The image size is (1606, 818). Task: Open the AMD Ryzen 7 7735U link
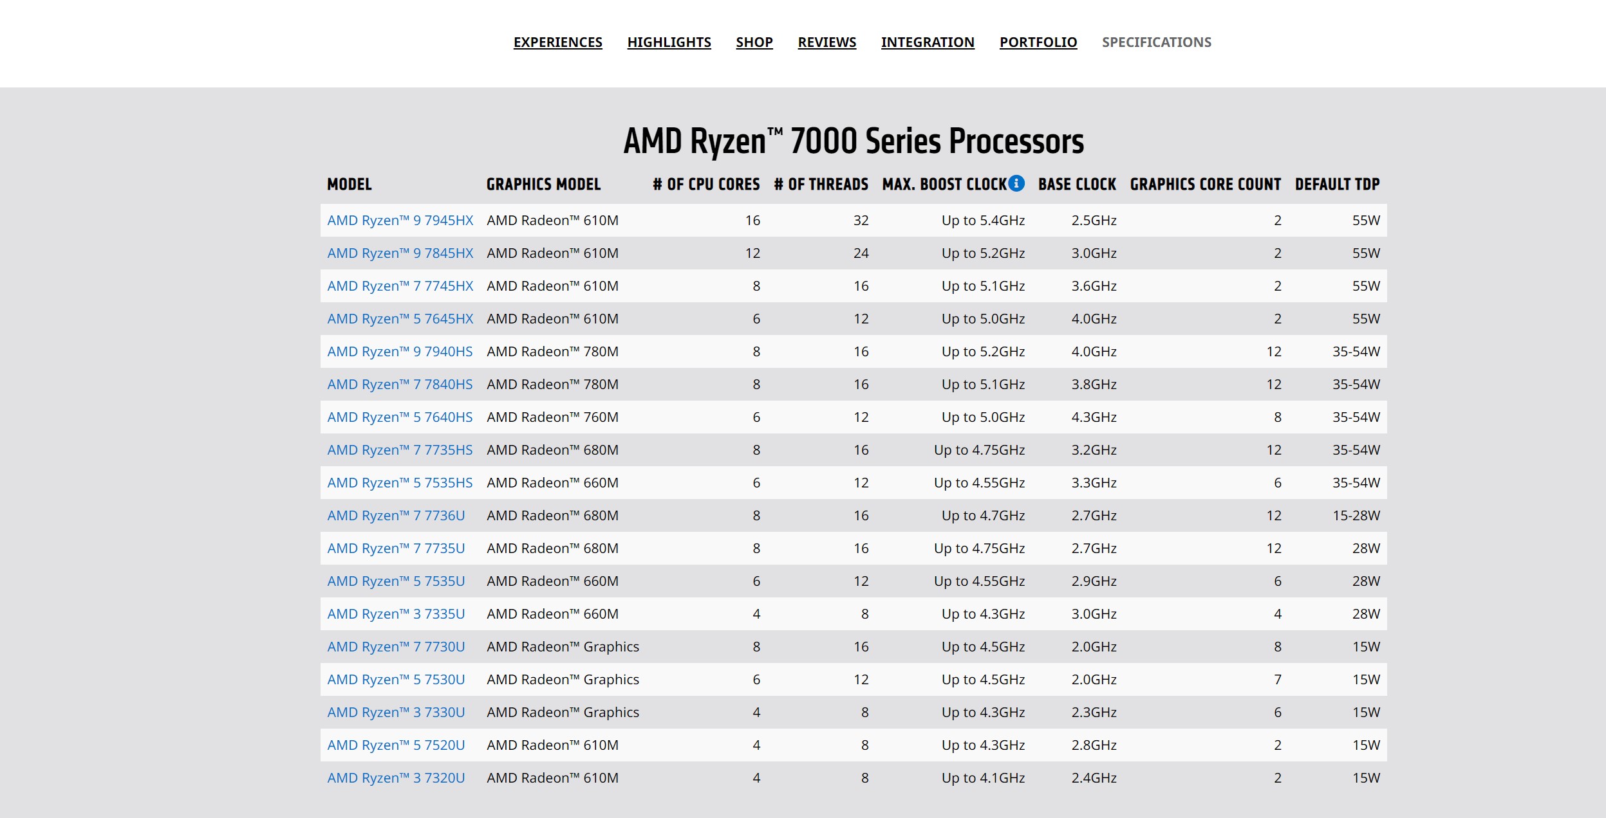[x=396, y=549]
